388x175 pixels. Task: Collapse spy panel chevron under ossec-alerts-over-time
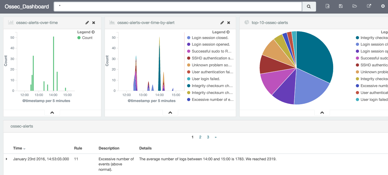[52, 113]
